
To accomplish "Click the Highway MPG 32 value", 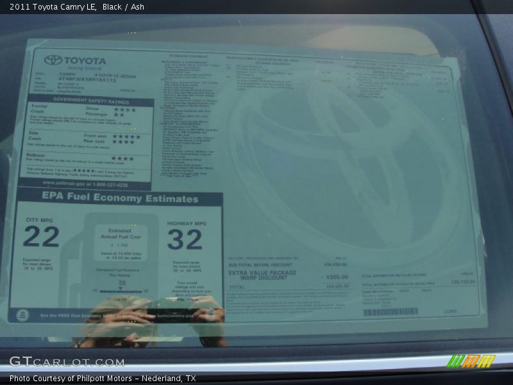I will click(x=185, y=240).
